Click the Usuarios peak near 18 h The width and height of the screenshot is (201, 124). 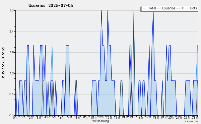(153, 12)
